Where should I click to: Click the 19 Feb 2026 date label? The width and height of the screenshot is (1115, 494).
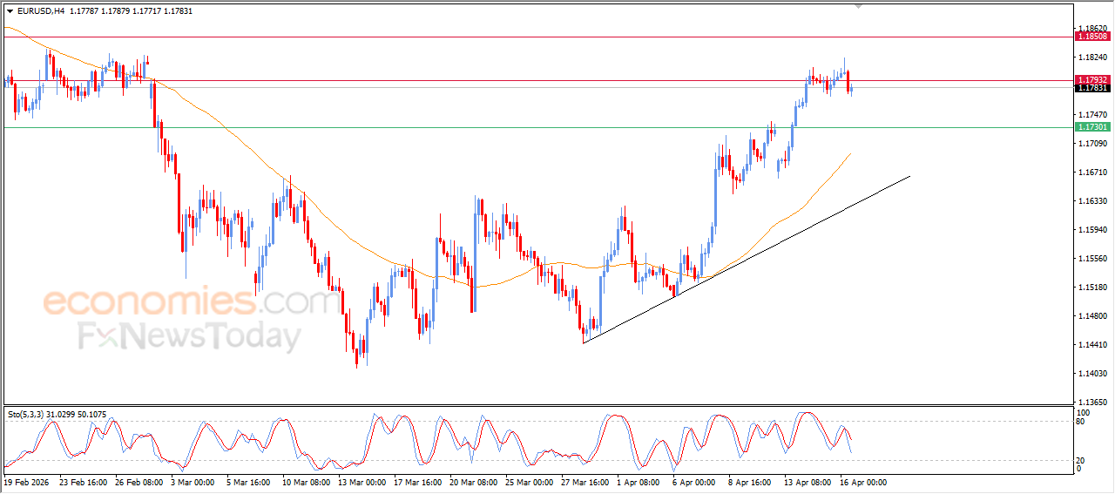click(x=27, y=481)
